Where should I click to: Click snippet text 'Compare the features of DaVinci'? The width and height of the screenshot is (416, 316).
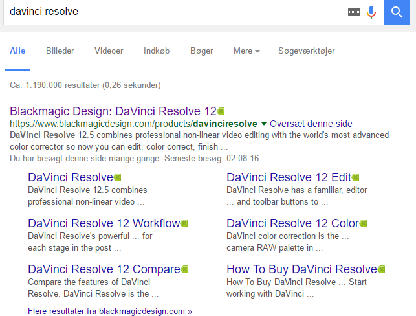(x=89, y=282)
